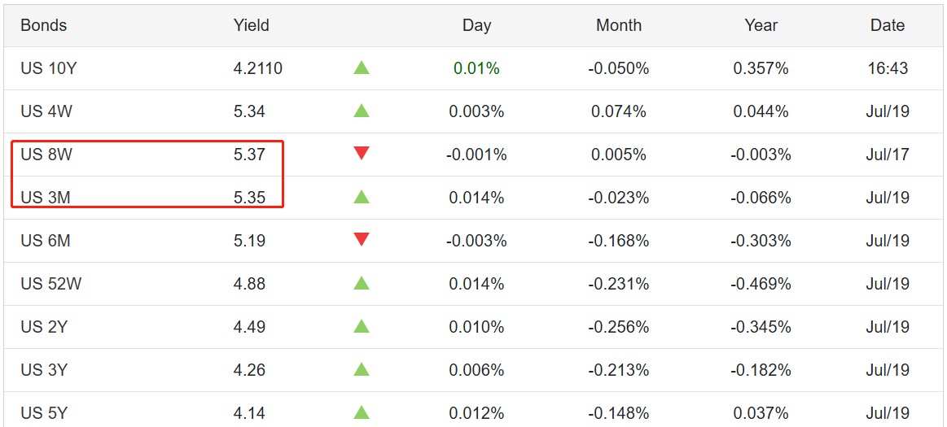
Task: Click the Year column header
Action: [x=761, y=25]
